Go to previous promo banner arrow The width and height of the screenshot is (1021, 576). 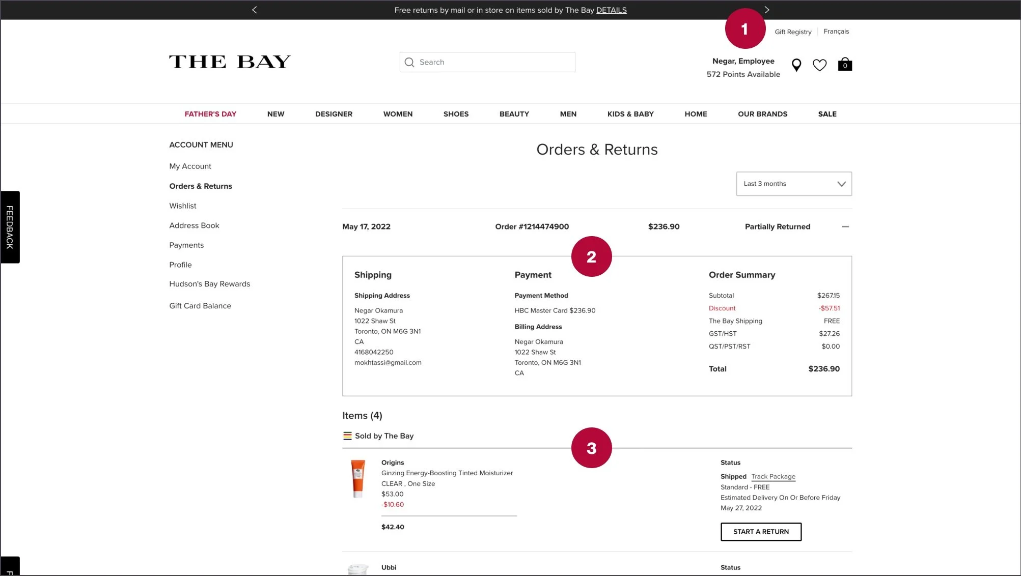click(x=255, y=10)
